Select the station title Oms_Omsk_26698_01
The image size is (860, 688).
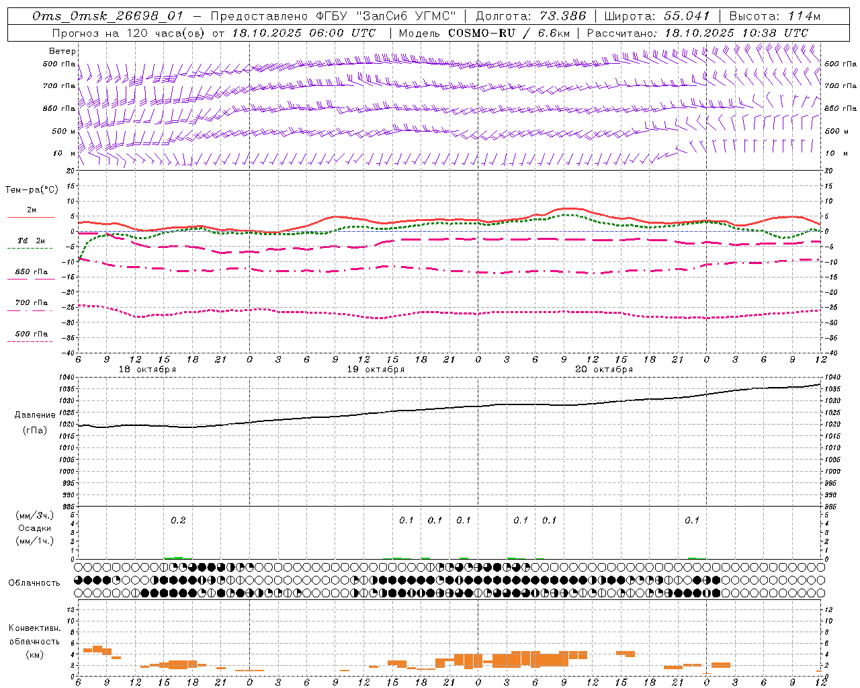(x=107, y=16)
